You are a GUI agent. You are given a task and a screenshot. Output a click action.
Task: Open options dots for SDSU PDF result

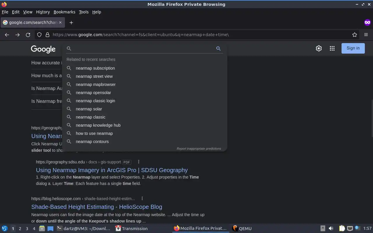(139, 162)
